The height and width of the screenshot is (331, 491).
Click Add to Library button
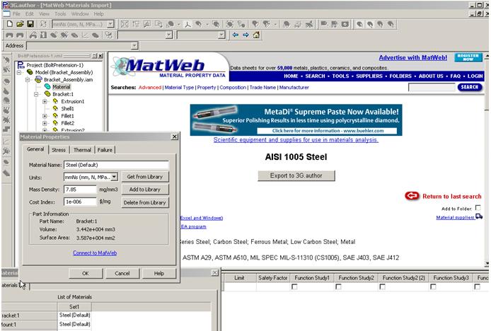coord(145,190)
